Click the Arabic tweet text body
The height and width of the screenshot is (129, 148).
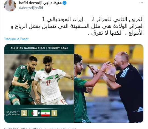click(x=77, y=26)
